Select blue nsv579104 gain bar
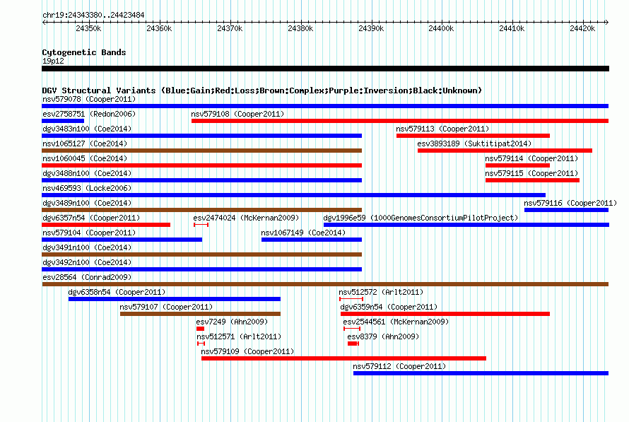Viewport: 629px width, 422px height. [122, 240]
